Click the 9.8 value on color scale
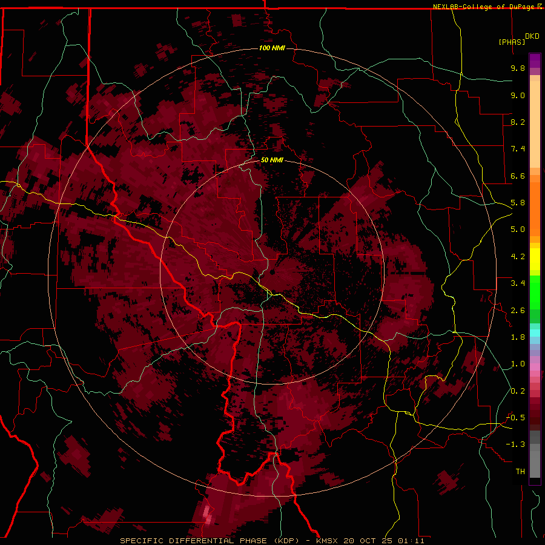 [x=518, y=68]
